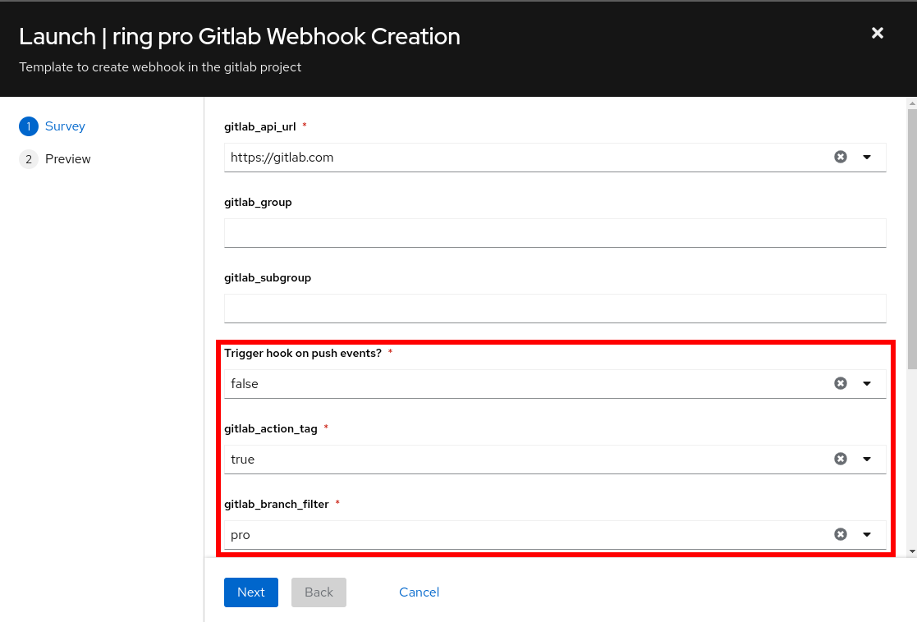
Task: Close the Launch webhook dialog
Action: (x=878, y=34)
